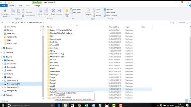This screenshot has height=107, width=191.
Task: Click Paste shortcut in Clipboard group
Action: 29,16
